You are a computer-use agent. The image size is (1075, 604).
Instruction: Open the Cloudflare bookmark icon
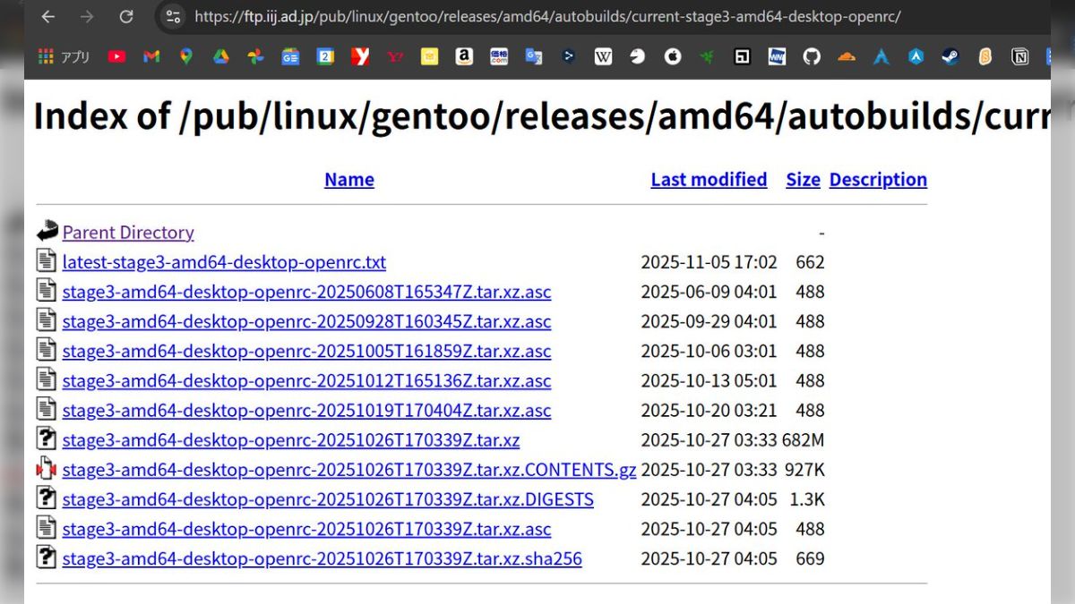coord(846,56)
